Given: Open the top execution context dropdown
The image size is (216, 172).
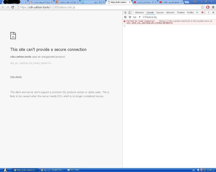Looking at the screenshot, I should pyautogui.click(x=137, y=17).
